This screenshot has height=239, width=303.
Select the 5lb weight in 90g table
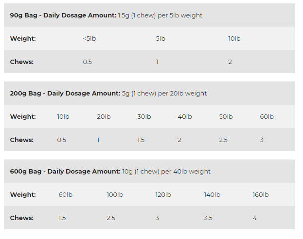(x=160, y=39)
